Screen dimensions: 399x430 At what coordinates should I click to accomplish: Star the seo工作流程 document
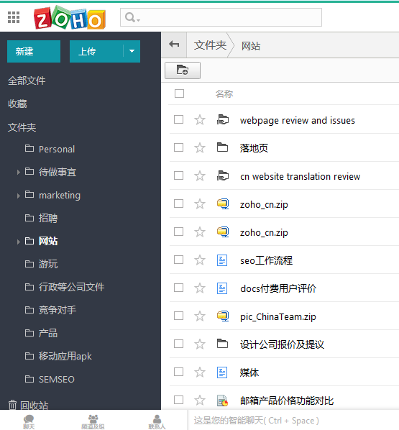click(200, 260)
